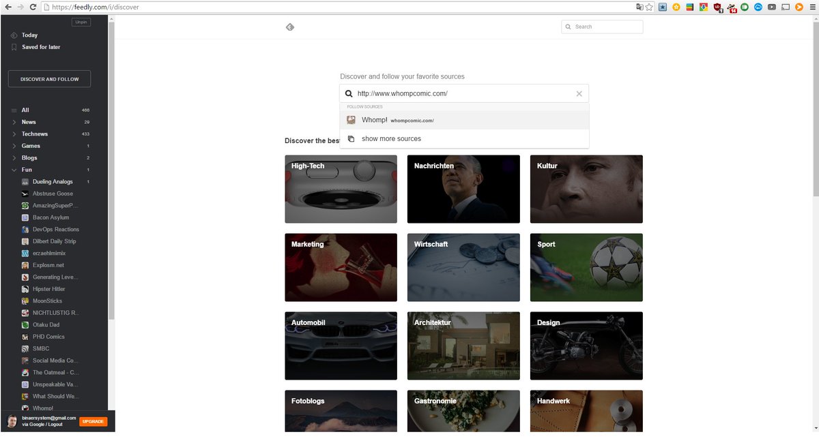Open Abstruse Goose feed icon

coord(25,194)
